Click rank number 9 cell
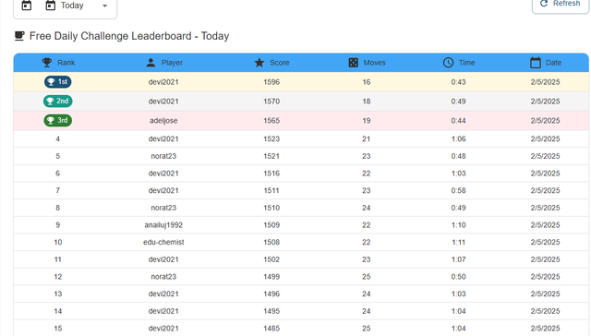Viewport: 591px width, 336px height. pyautogui.click(x=57, y=225)
